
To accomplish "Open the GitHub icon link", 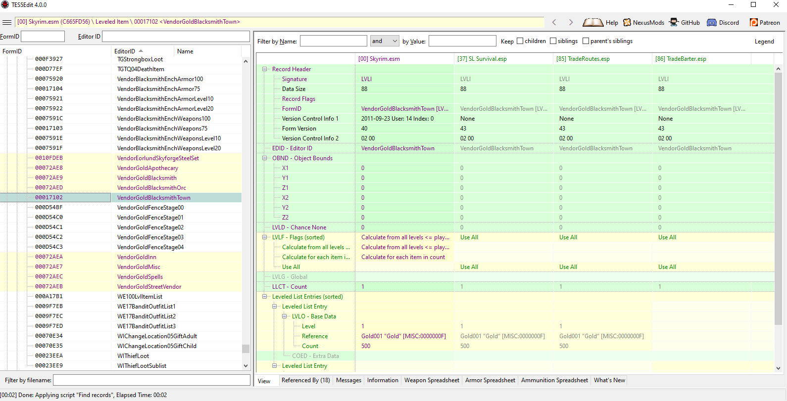I will coord(674,22).
